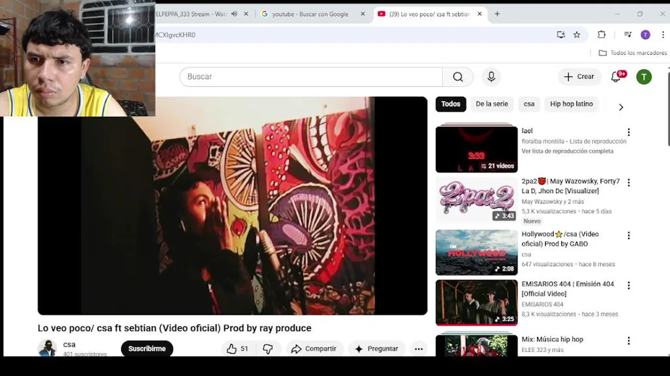Select the csa filter chip
Viewport: 670px width, 376px height.
[x=529, y=104]
